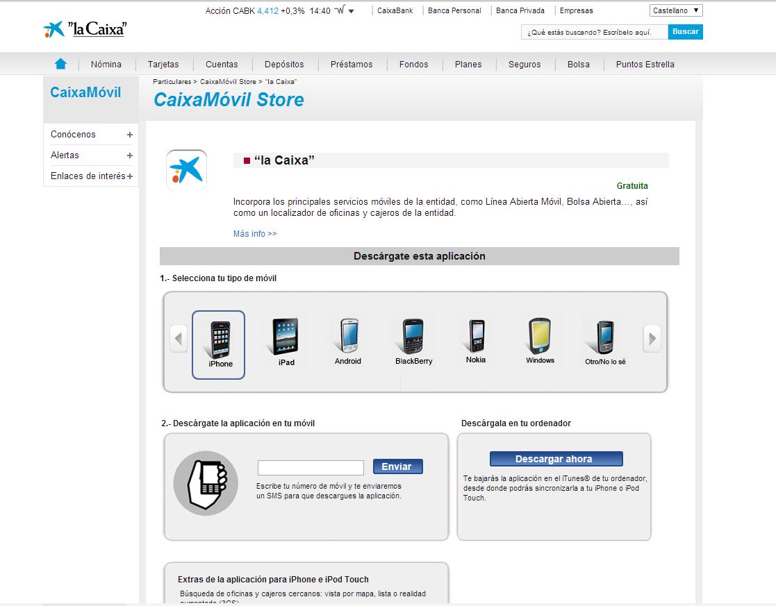
Task: Select the Windows phone icon
Action: 540,336
